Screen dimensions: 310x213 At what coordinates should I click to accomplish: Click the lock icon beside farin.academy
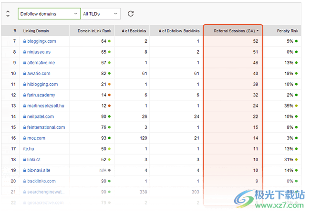(x=24, y=95)
